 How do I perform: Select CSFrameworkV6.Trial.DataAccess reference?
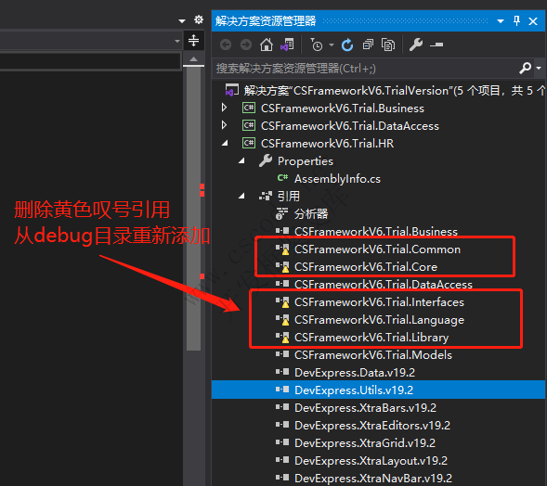click(383, 285)
